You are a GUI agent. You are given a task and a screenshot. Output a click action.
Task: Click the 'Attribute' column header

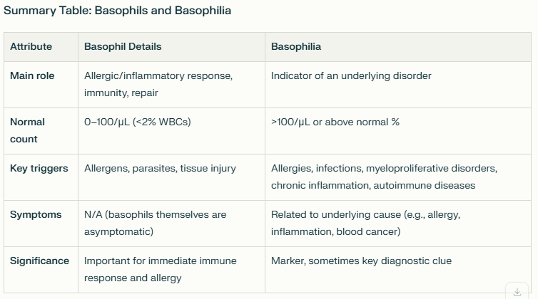click(x=31, y=46)
